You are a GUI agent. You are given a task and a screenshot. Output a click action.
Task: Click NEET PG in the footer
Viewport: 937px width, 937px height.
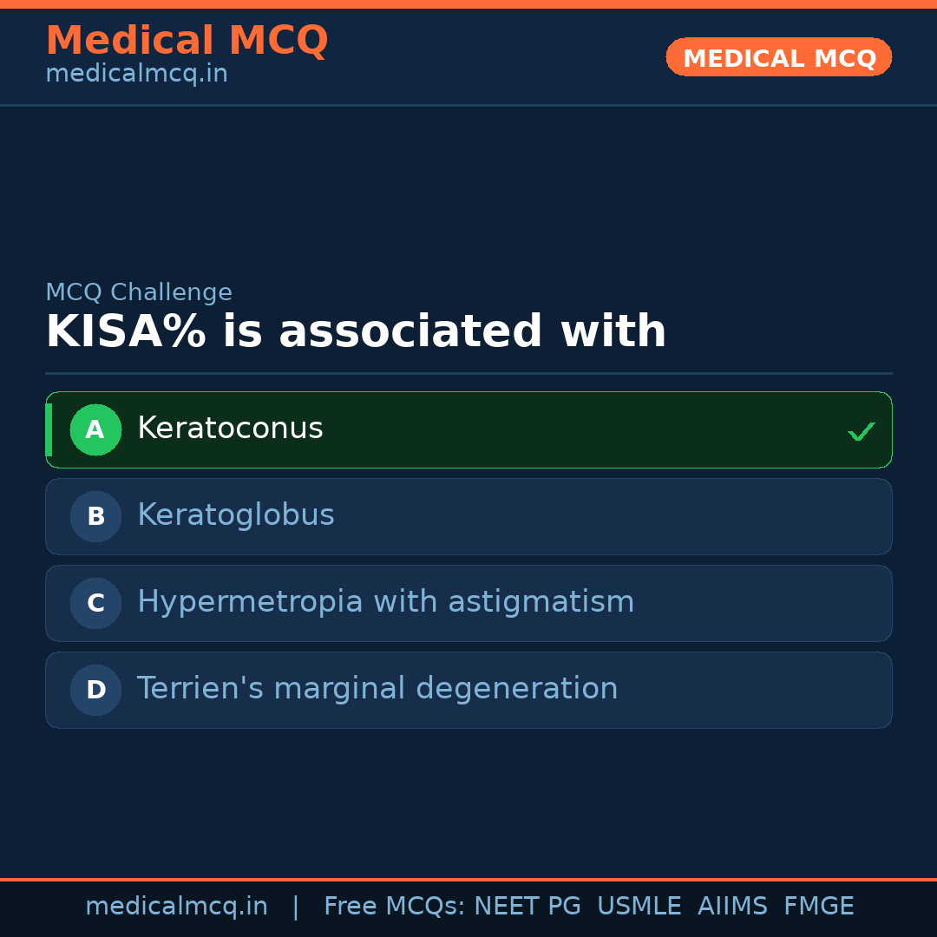pyautogui.click(x=527, y=907)
